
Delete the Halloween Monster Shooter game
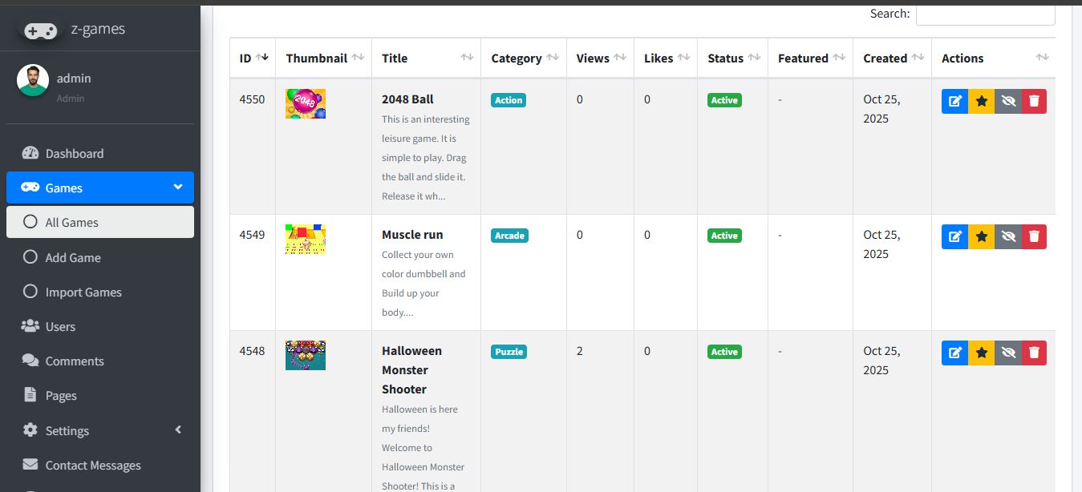click(1034, 353)
